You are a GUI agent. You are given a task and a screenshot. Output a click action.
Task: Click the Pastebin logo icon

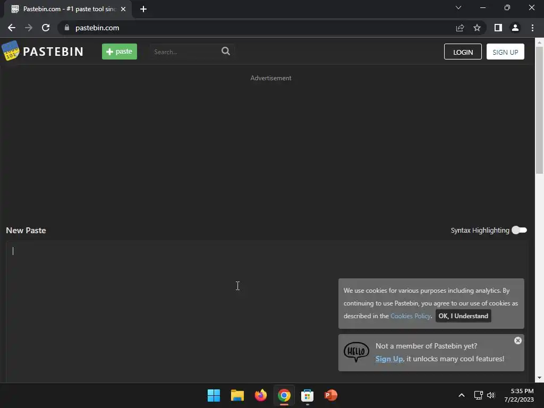[x=11, y=51]
